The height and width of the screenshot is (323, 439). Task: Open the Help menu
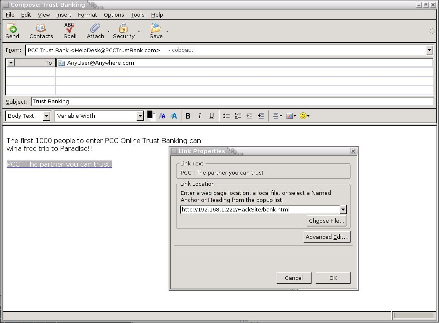click(x=157, y=15)
